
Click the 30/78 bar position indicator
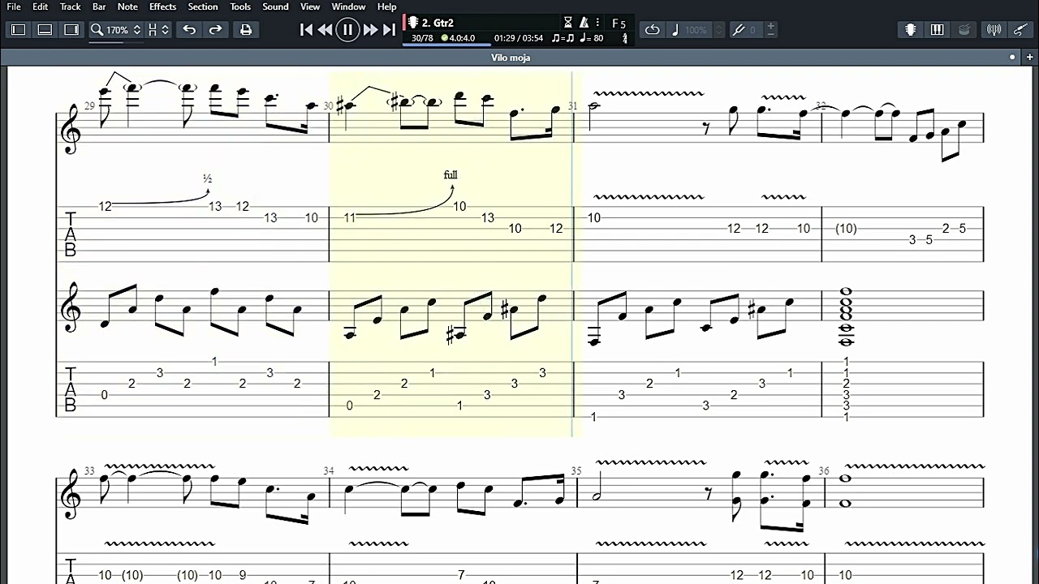pos(422,38)
